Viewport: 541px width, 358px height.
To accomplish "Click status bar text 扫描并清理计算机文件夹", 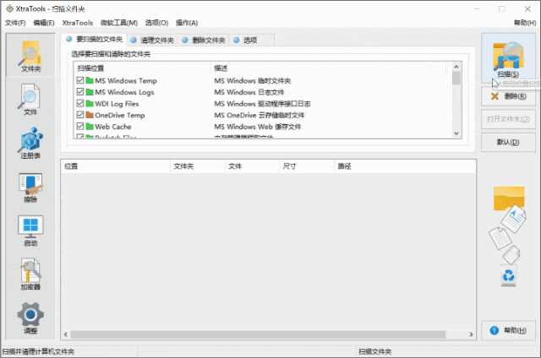I will click(38, 352).
